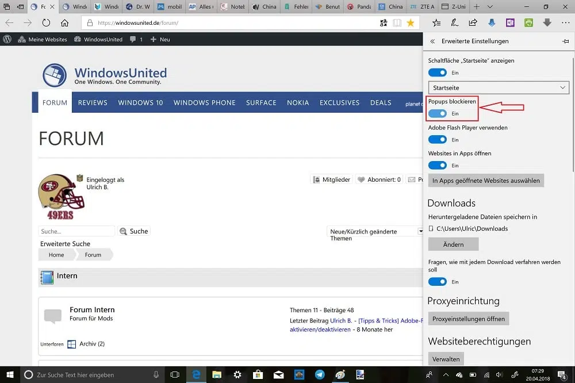Click the yellow favorite star
Screen dimensions: 575x383
point(411,23)
